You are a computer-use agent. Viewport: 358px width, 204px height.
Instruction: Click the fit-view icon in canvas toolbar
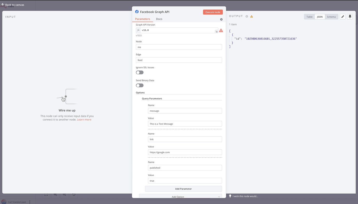[x=46, y=195]
